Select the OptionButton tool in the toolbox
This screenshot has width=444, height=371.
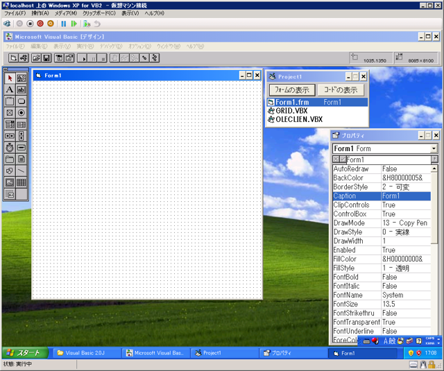pos(22,113)
